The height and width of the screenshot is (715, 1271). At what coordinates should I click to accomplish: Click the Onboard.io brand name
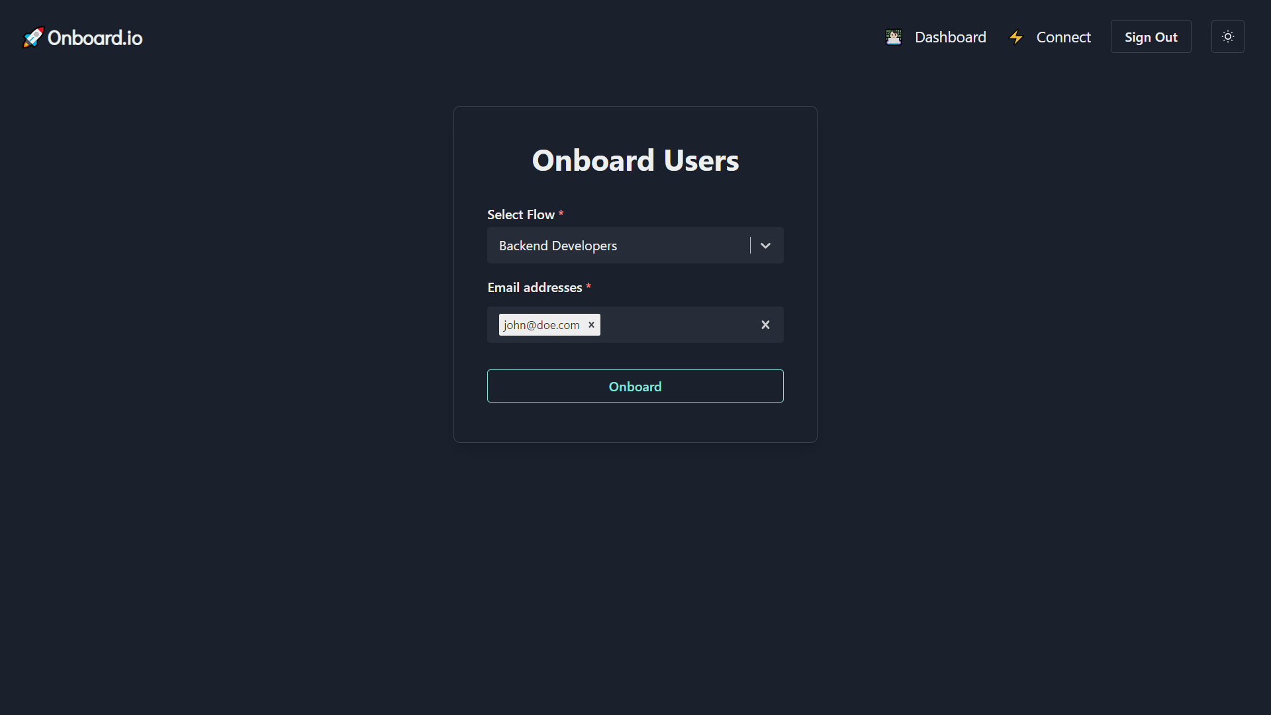point(95,38)
